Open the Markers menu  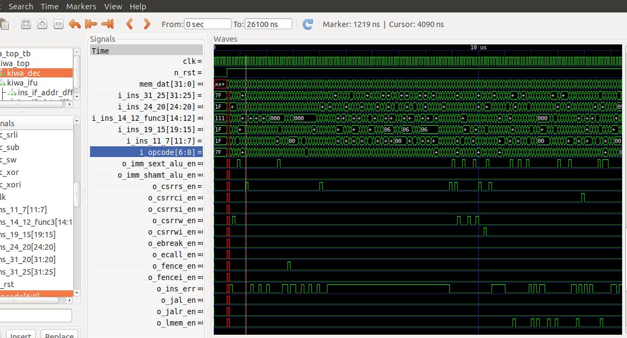(x=81, y=6)
